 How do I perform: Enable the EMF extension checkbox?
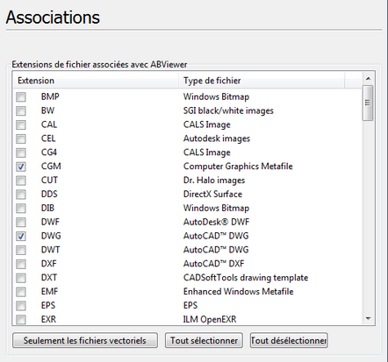pos(21,292)
